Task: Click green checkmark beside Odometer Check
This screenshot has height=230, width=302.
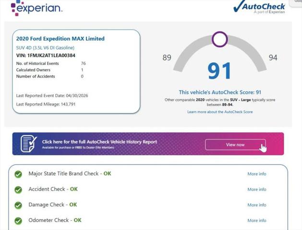Action: click(18, 221)
